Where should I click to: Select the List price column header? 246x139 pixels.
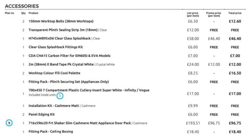pos(193,14)
